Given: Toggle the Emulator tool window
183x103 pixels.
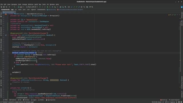Looking at the screenshot, I should [182, 94].
